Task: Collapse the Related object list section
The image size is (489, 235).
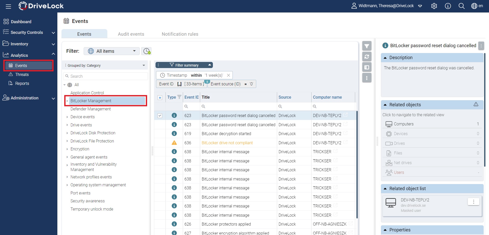Action: [x=385, y=189]
